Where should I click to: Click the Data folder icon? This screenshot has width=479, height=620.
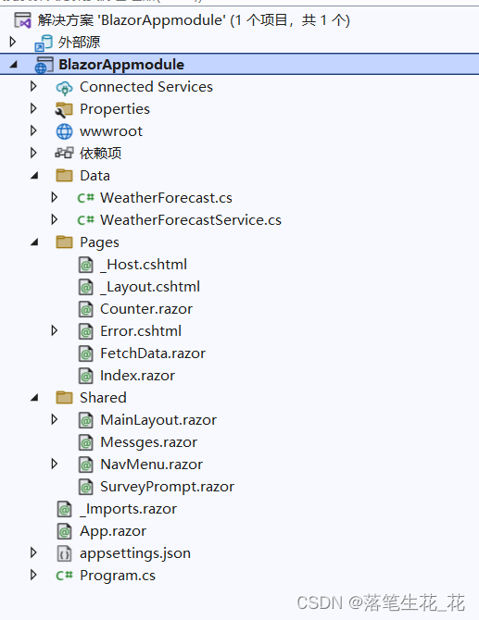[x=64, y=176]
